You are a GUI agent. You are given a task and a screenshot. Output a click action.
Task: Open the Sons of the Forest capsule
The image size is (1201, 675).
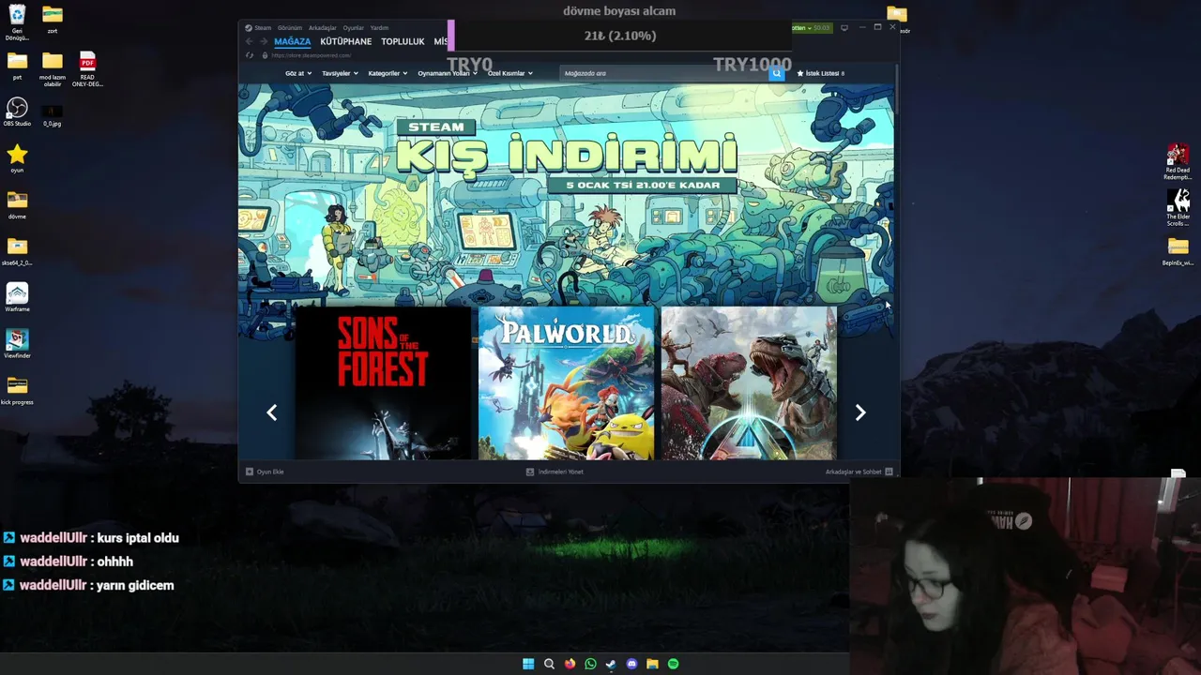click(x=383, y=383)
